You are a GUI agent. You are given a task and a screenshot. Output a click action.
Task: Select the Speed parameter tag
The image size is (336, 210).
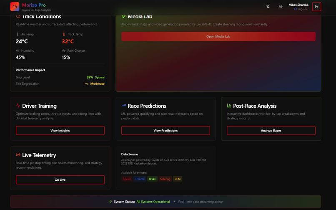coord(127,179)
